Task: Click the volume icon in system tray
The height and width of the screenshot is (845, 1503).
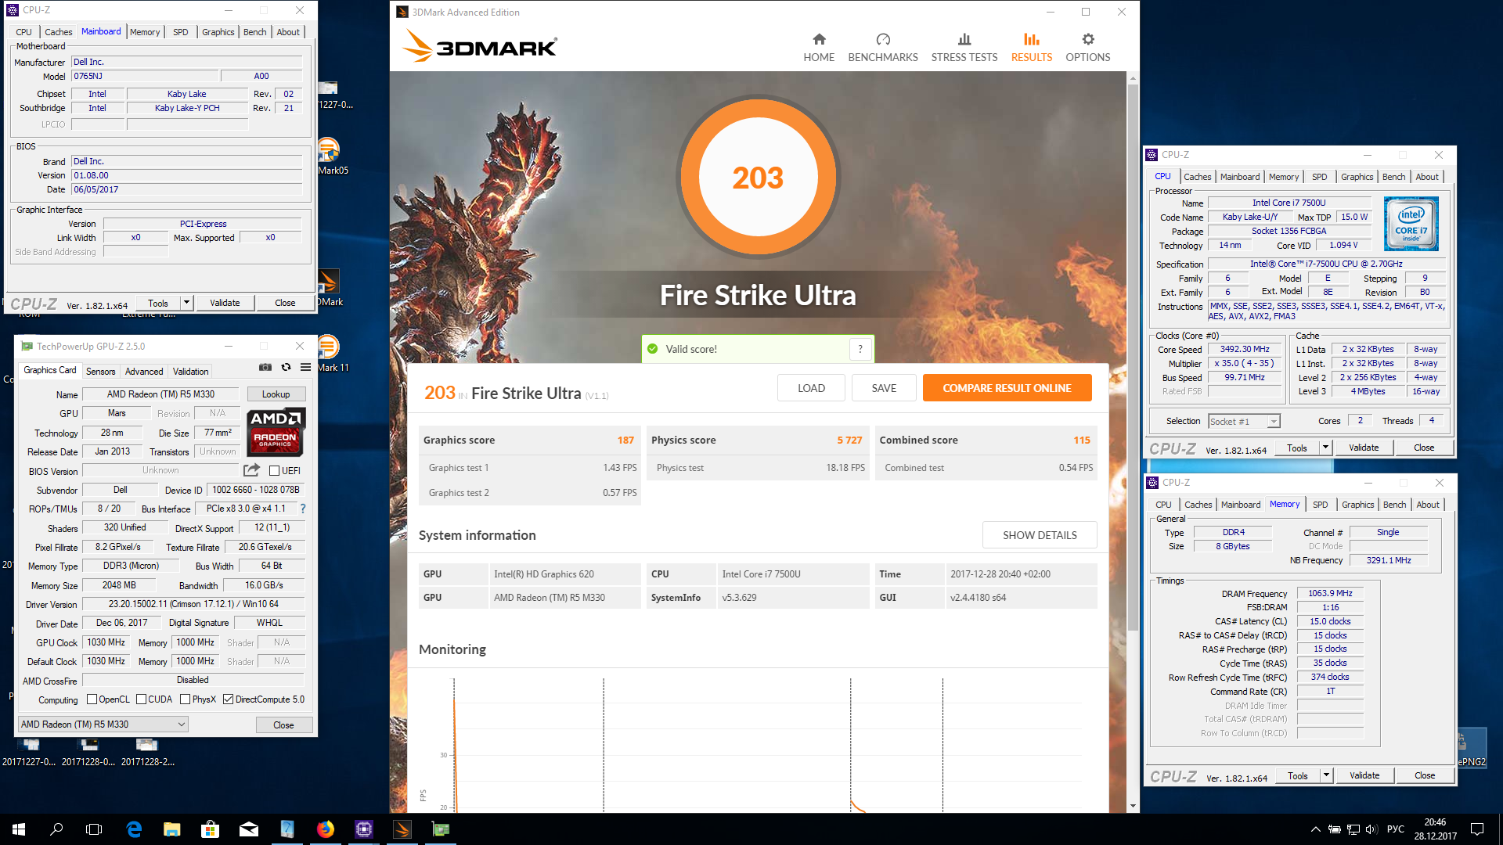Action: [x=1371, y=829]
